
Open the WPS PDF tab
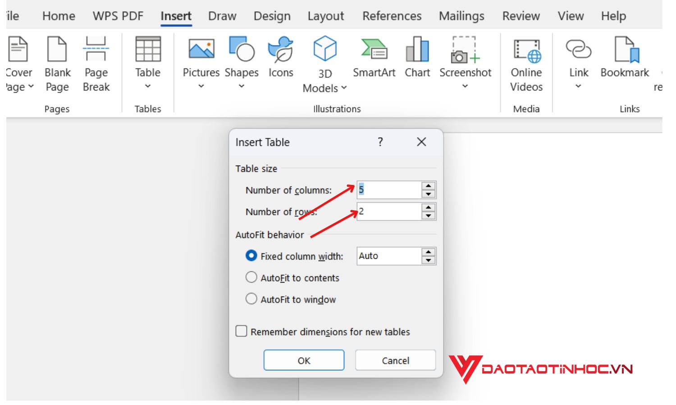point(118,16)
